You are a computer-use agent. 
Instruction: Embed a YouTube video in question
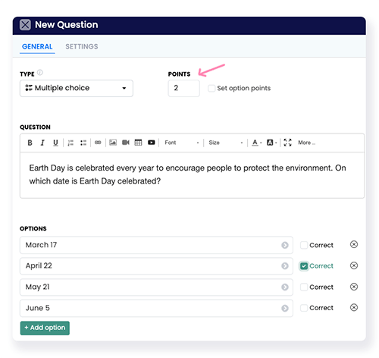coord(151,143)
